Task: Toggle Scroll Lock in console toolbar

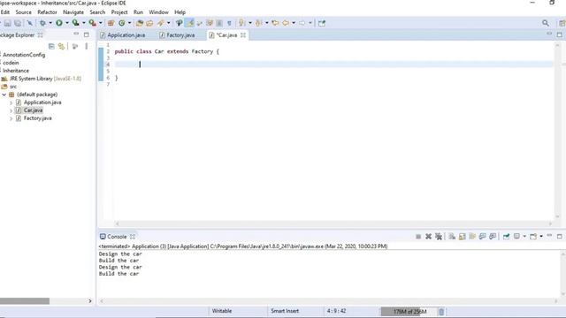Action: coord(462,237)
